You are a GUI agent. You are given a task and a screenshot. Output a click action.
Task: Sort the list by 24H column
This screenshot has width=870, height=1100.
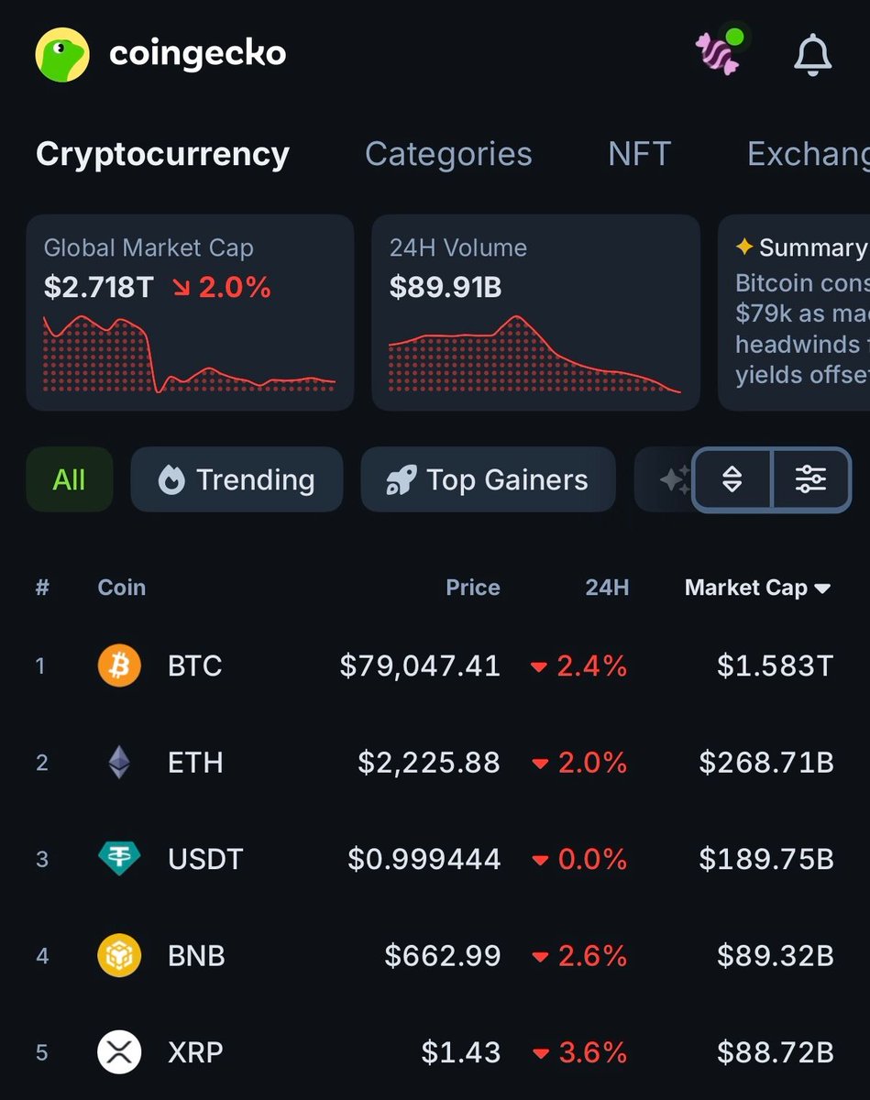pos(607,588)
